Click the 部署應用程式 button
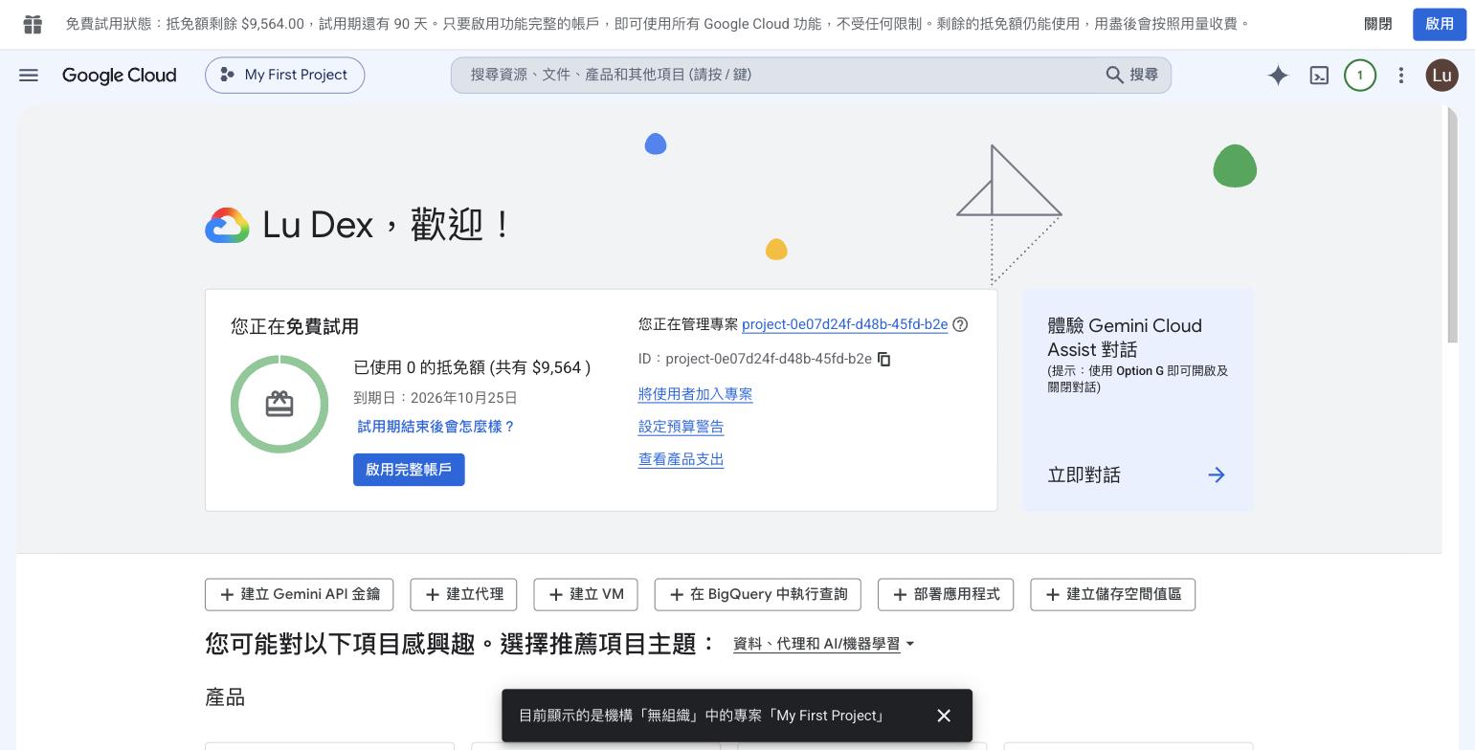1475x750 pixels. 946,594
